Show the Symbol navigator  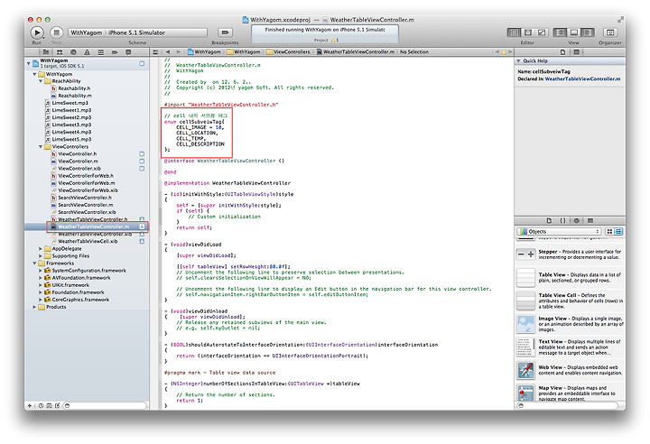tap(60, 52)
